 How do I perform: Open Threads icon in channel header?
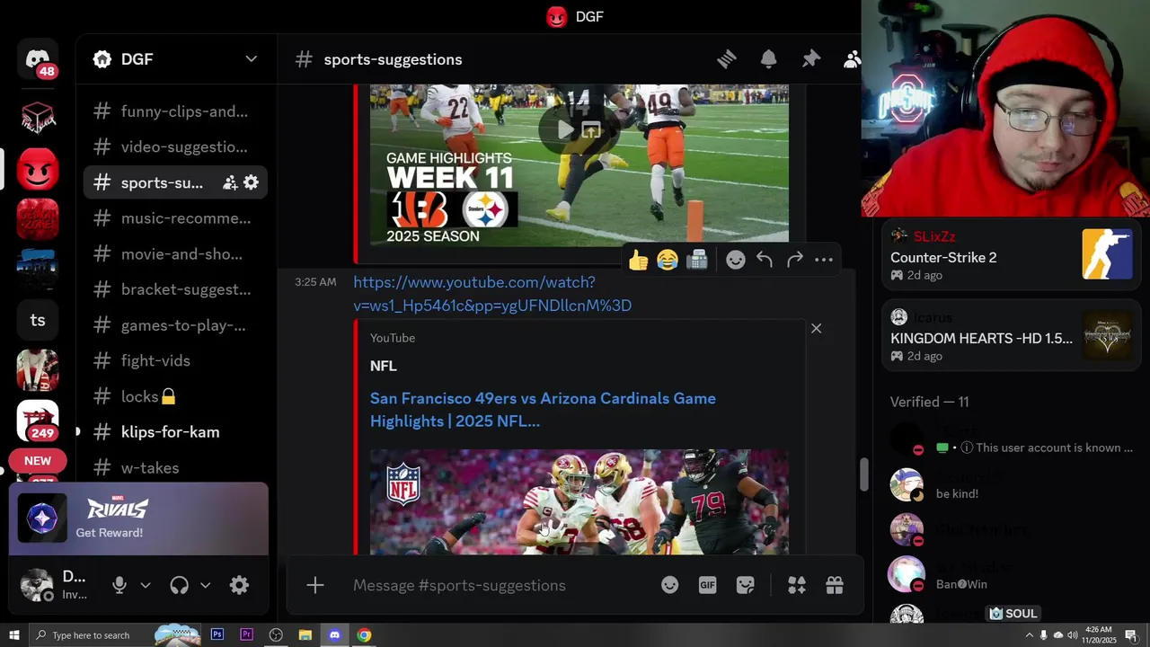727,59
